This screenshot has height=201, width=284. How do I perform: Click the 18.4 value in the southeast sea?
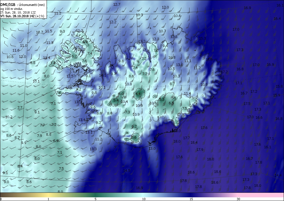(x=194, y=142)
